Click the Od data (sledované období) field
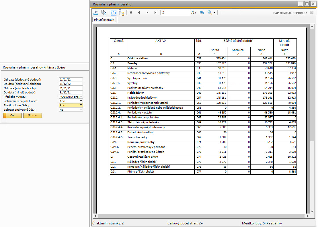This screenshot has width=318, height=227. (71, 79)
